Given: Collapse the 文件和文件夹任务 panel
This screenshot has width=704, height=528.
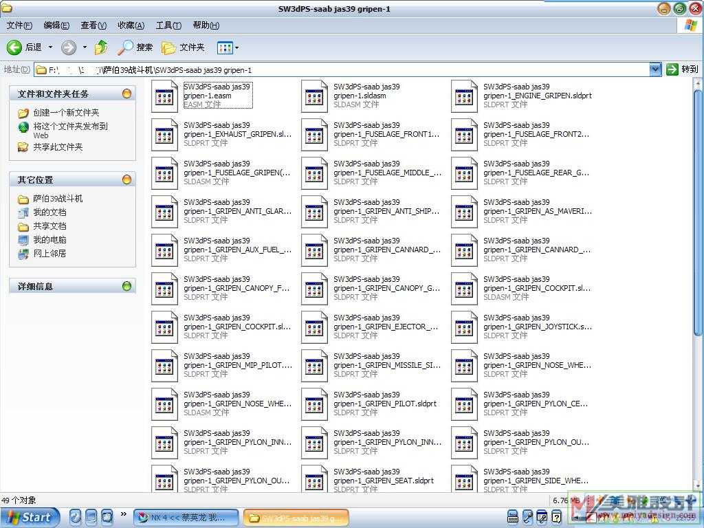Looking at the screenshot, I should [127, 93].
